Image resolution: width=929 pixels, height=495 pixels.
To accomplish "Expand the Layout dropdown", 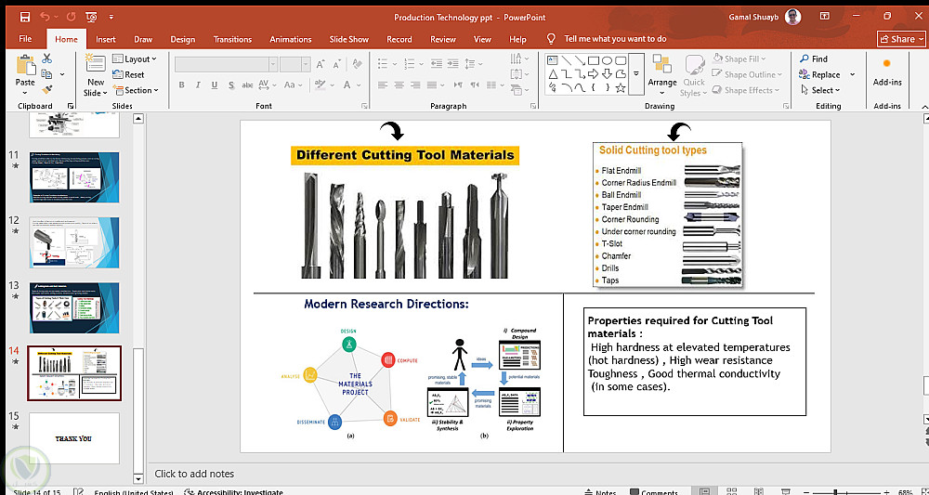I will [x=136, y=59].
